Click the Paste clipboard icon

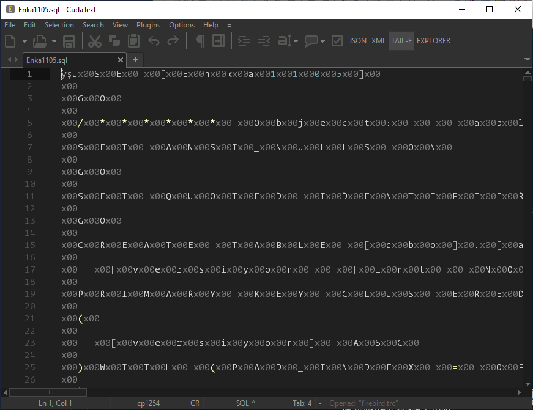(133, 41)
